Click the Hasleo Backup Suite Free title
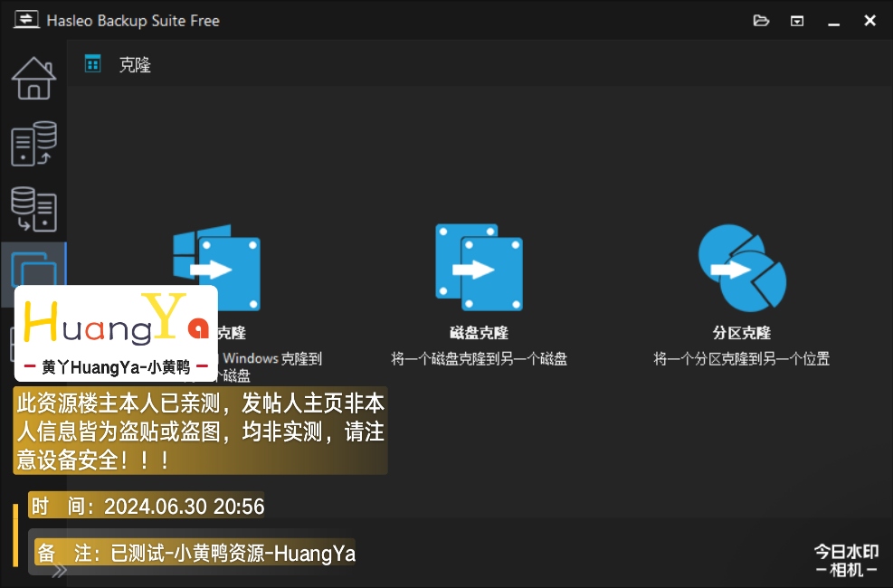The image size is (893, 588). 133,20
